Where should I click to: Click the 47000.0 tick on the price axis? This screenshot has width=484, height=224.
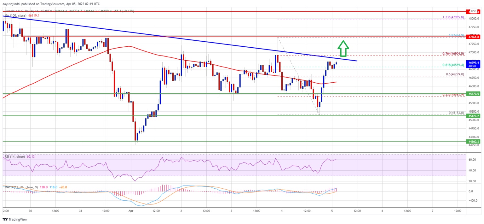(474, 52)
